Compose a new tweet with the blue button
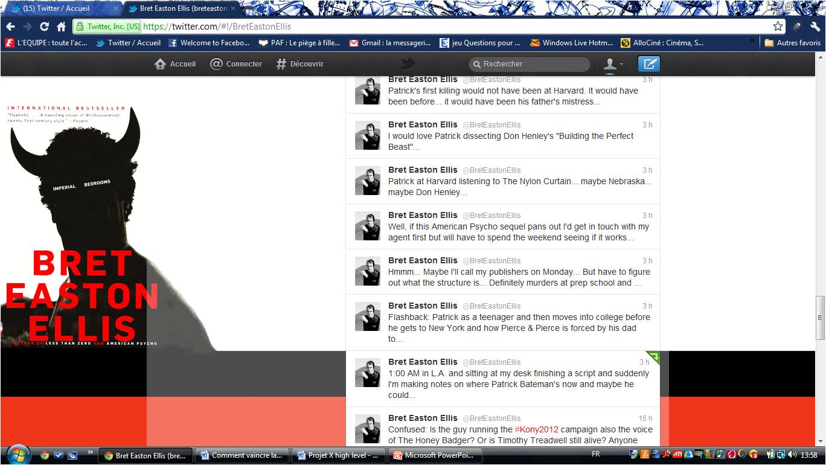This screenshot has width=826, height=465. [x=649, y=63]
